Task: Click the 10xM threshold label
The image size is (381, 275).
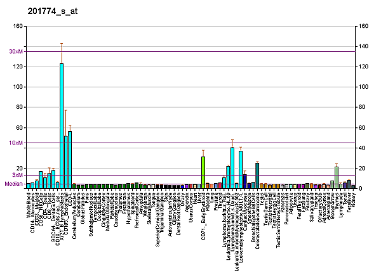Action: 17,143
